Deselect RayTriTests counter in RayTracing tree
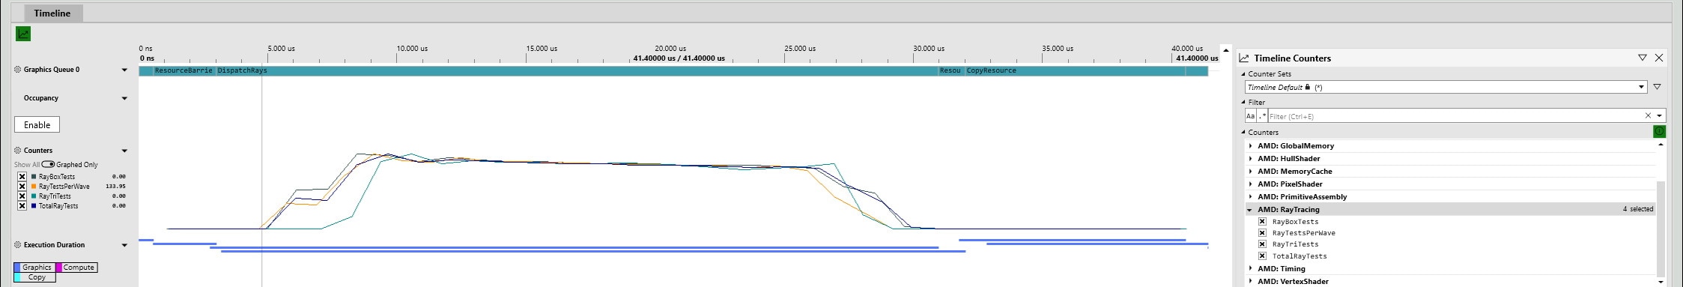This screenshot has height=287, width=1683. [x=1262, y=244]
